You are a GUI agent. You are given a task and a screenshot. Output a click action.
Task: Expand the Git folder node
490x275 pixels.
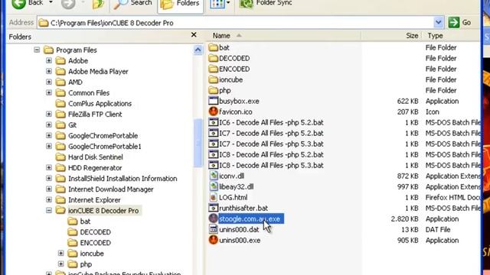(x=49, y=125)
